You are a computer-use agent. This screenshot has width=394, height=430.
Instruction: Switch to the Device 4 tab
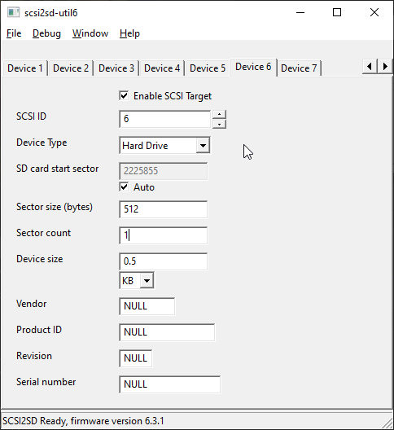(x=162, y=68)
